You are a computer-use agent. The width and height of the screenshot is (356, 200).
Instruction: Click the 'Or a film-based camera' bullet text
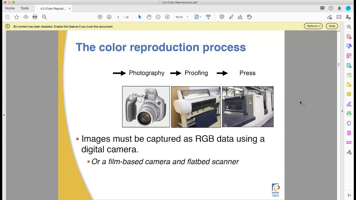[165, 162]
